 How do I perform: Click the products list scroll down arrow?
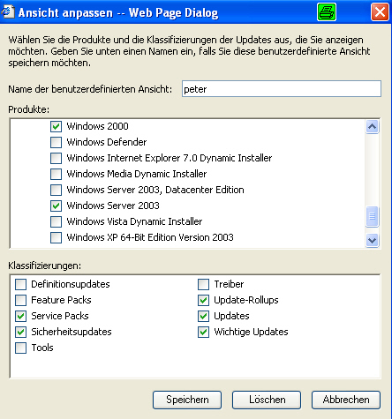[372, 241]
